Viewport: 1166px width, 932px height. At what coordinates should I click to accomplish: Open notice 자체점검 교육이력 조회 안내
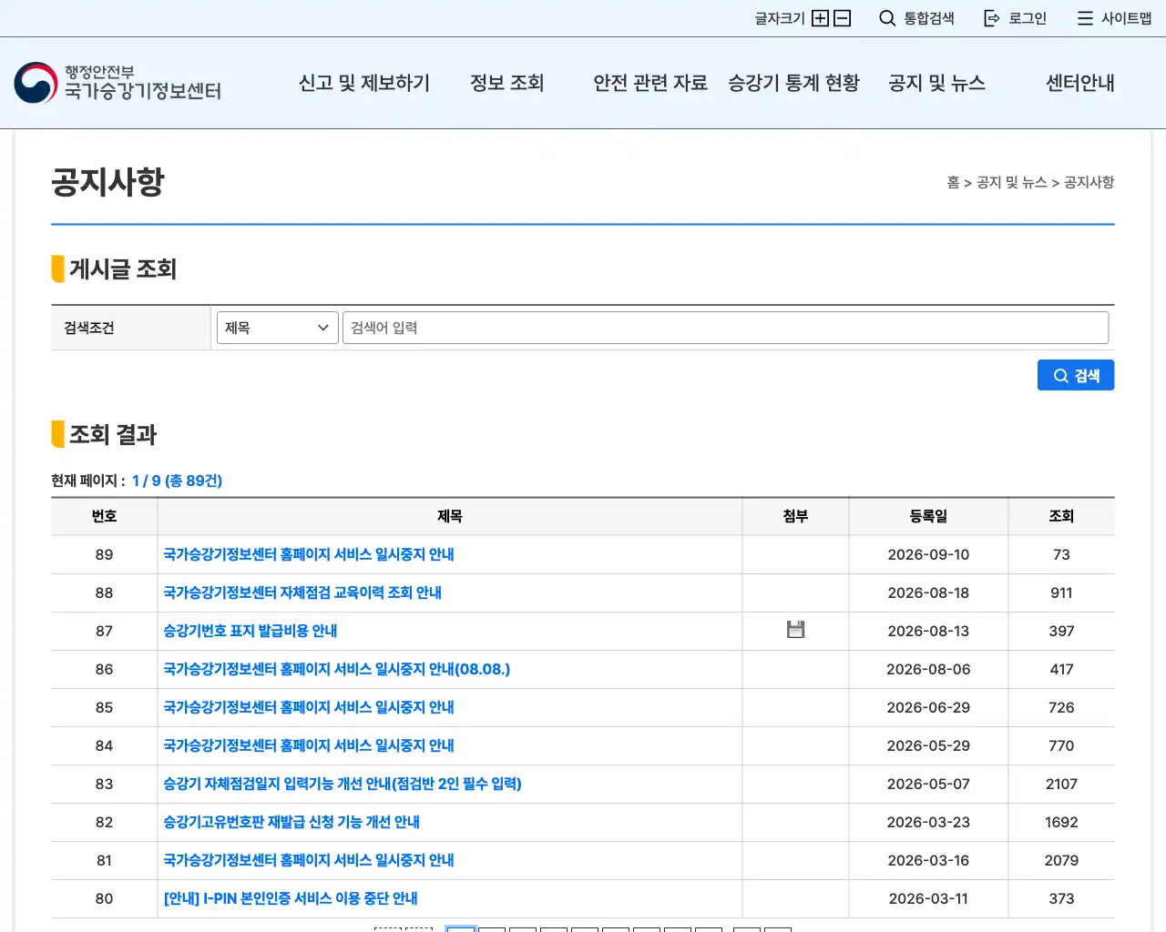pos(302,593)
